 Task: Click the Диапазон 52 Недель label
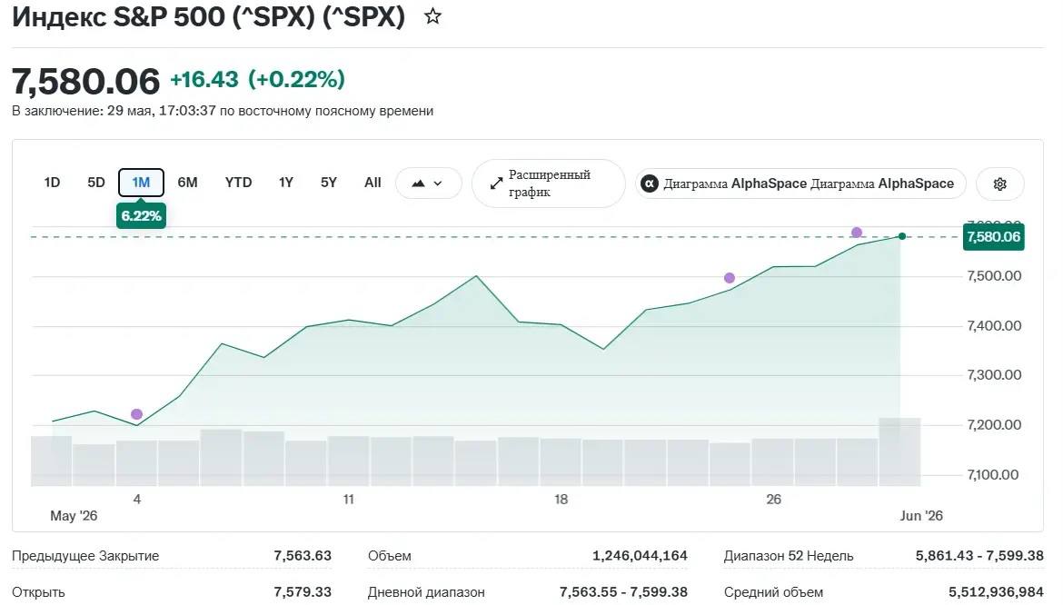click(x=789, y=556)
